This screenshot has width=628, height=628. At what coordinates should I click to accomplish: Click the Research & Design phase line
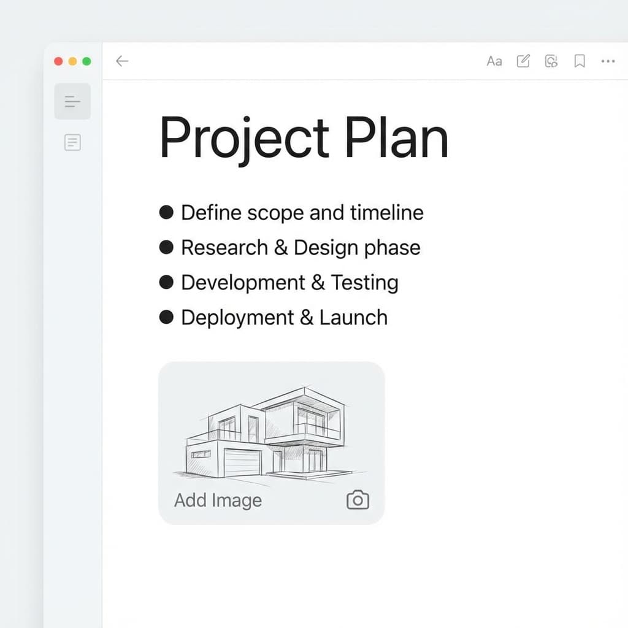300,247
